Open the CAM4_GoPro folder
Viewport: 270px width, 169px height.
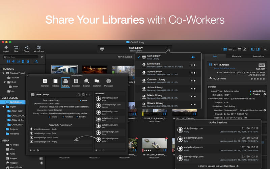click(x=16, y=120)
